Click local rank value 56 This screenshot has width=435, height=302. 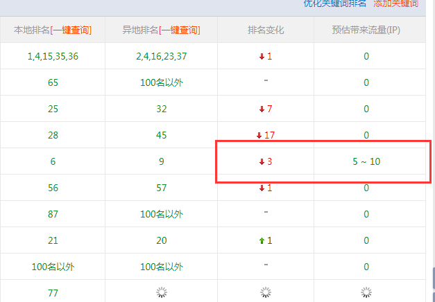coord(53,188)
